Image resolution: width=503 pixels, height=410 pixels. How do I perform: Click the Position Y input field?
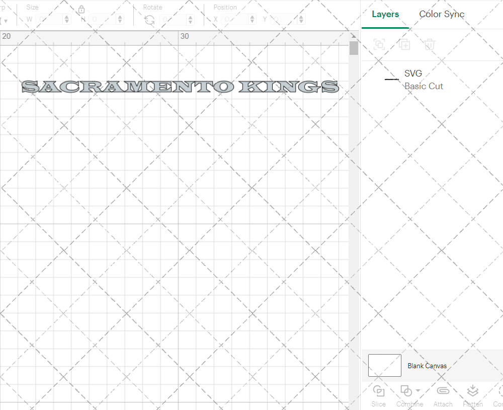[x=284, y=19]
